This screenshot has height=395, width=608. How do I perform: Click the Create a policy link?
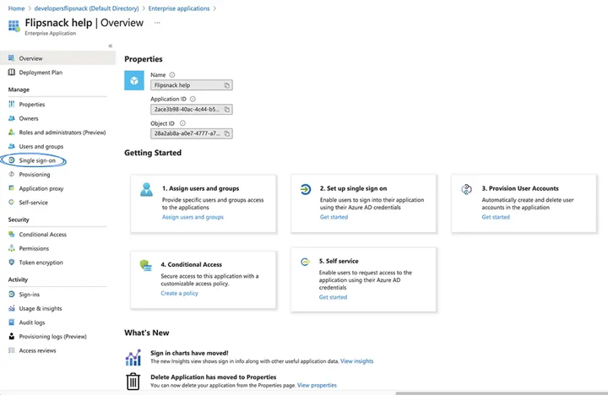click(x=180, y=294)
